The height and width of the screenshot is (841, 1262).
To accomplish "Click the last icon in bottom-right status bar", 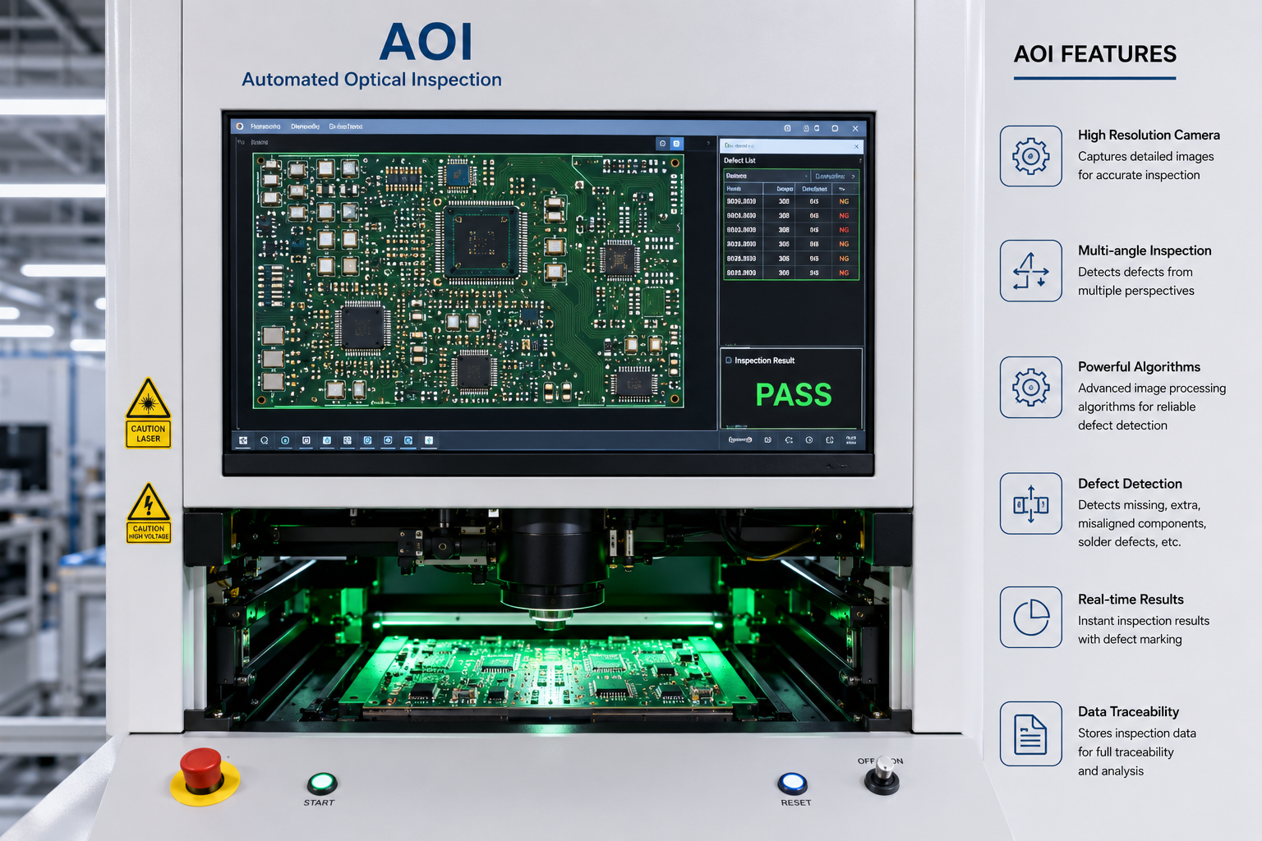I will pyautogui.click(x=851, y=440).
